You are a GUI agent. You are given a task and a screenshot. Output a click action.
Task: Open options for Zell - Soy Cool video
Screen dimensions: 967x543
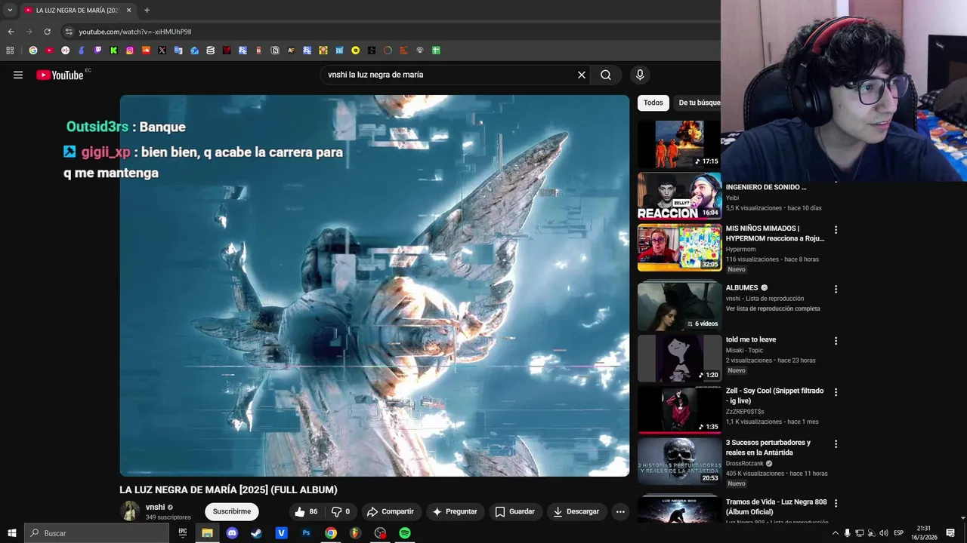836,392
